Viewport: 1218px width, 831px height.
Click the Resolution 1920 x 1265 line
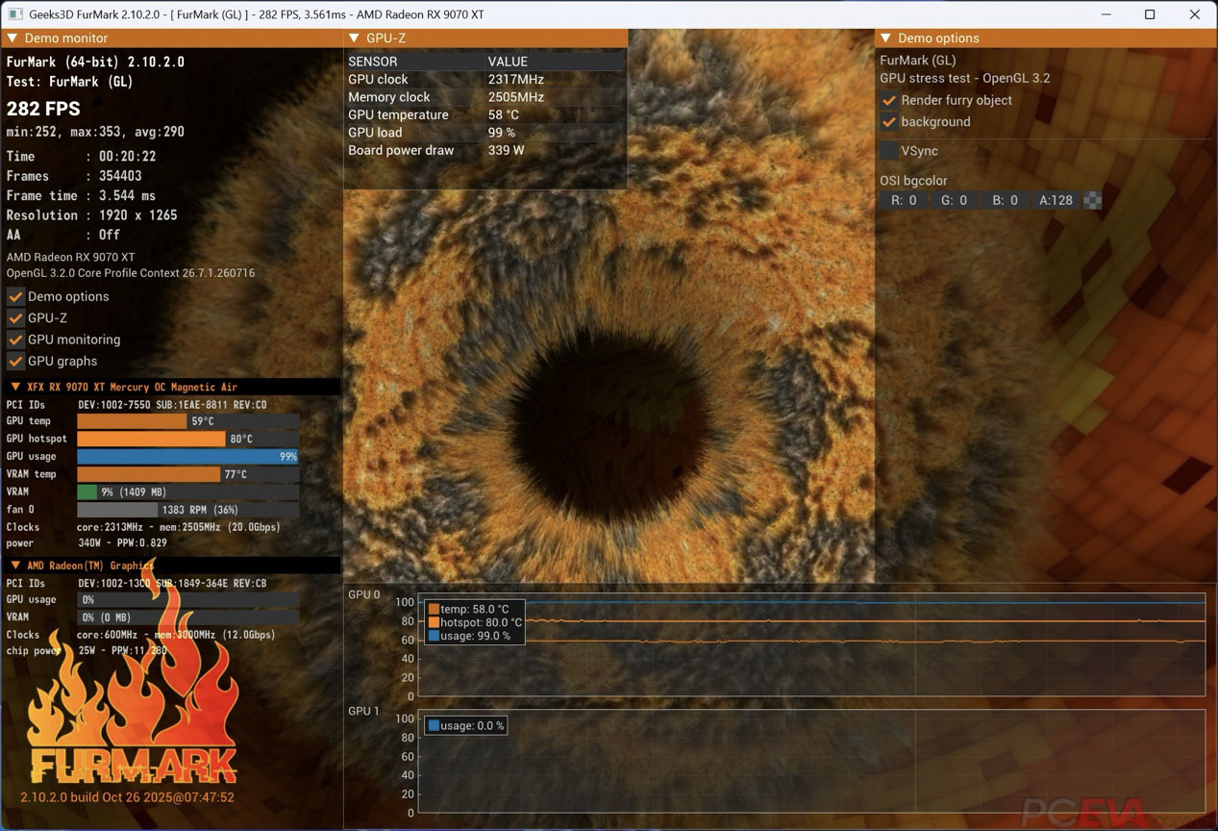(x=92, y=215)
